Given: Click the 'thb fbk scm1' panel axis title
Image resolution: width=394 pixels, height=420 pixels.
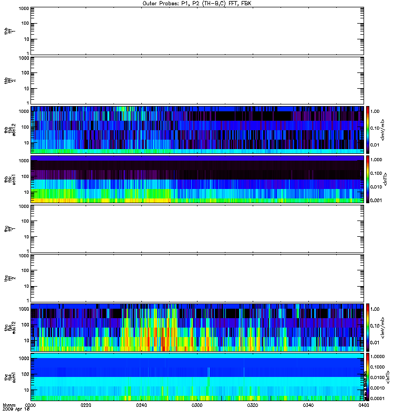Looking at the screenshot, I should [x=9, y=179].
